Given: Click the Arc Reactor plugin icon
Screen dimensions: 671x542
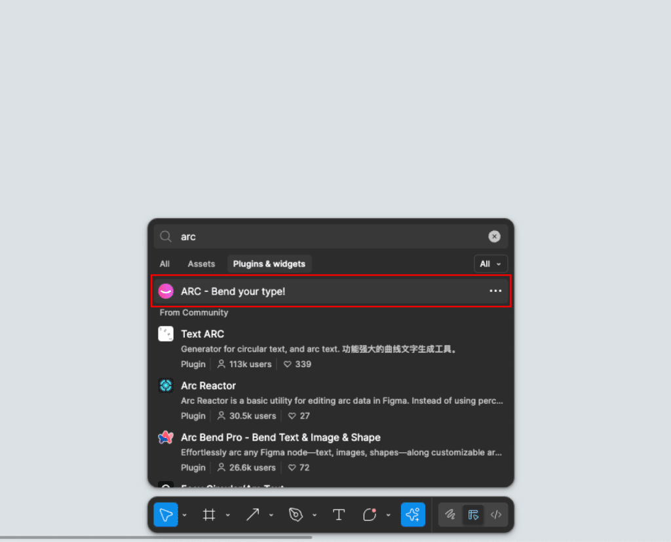Looking at the screenshot, I should click(166, 386).
